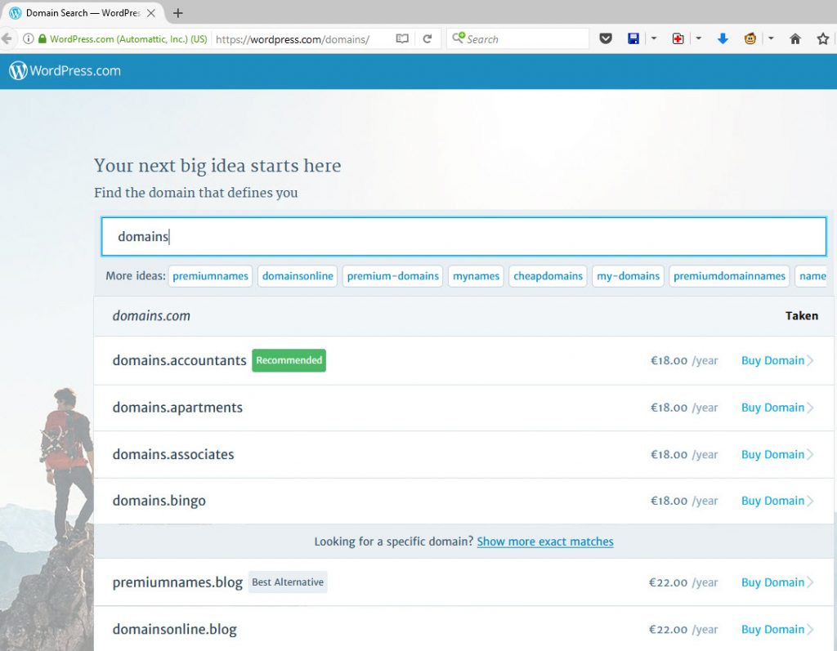Click the domain search input box
Viewport: 837px width, 651px height.
coord(464,236)
